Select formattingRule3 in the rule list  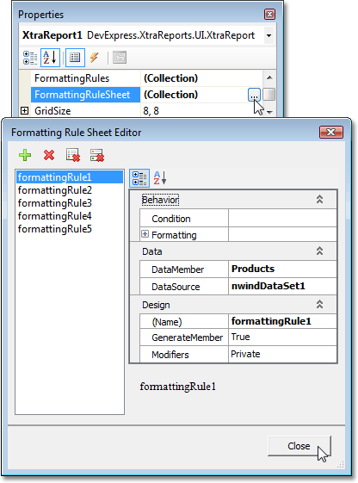54,203
